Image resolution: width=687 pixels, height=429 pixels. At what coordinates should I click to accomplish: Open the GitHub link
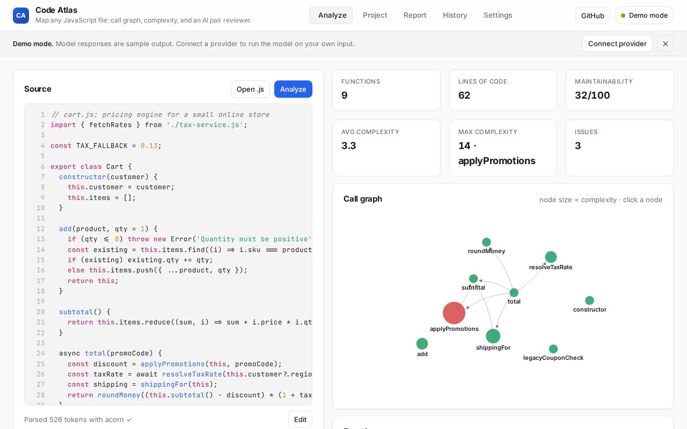593,16
